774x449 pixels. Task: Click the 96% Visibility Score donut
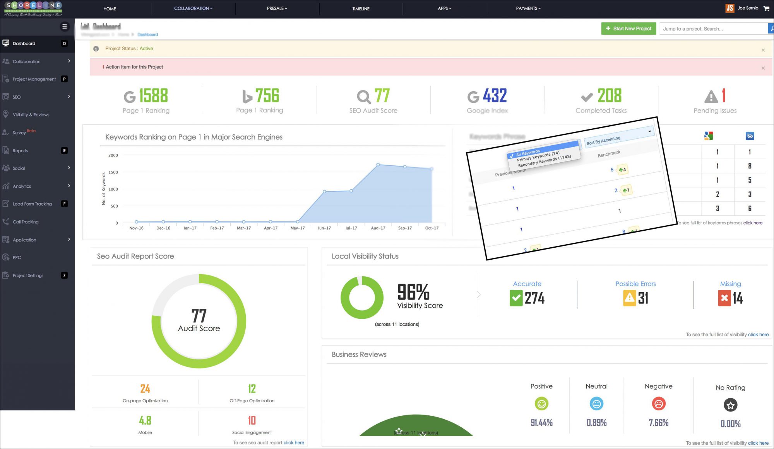point(362,298)
